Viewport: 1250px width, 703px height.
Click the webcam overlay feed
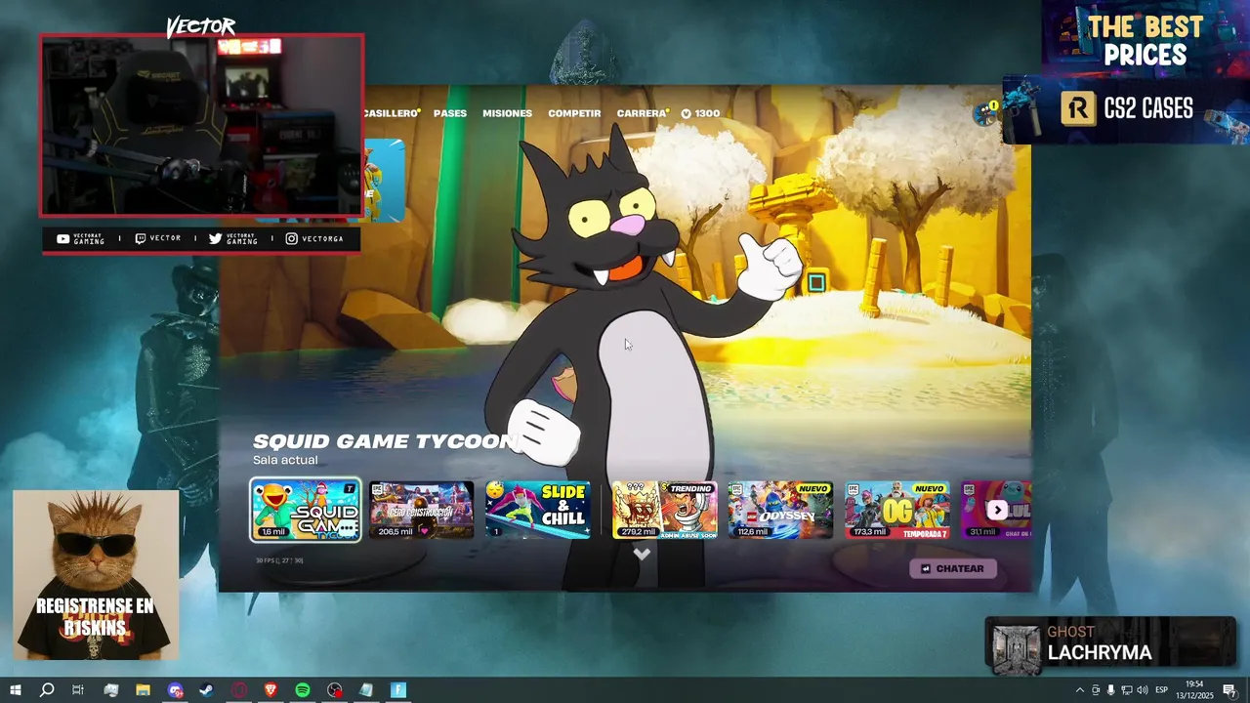point(202,125)
